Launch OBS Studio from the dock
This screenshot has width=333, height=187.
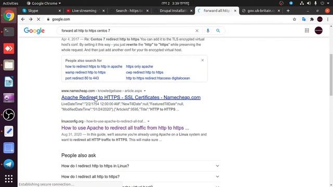[x=9, y=115]
